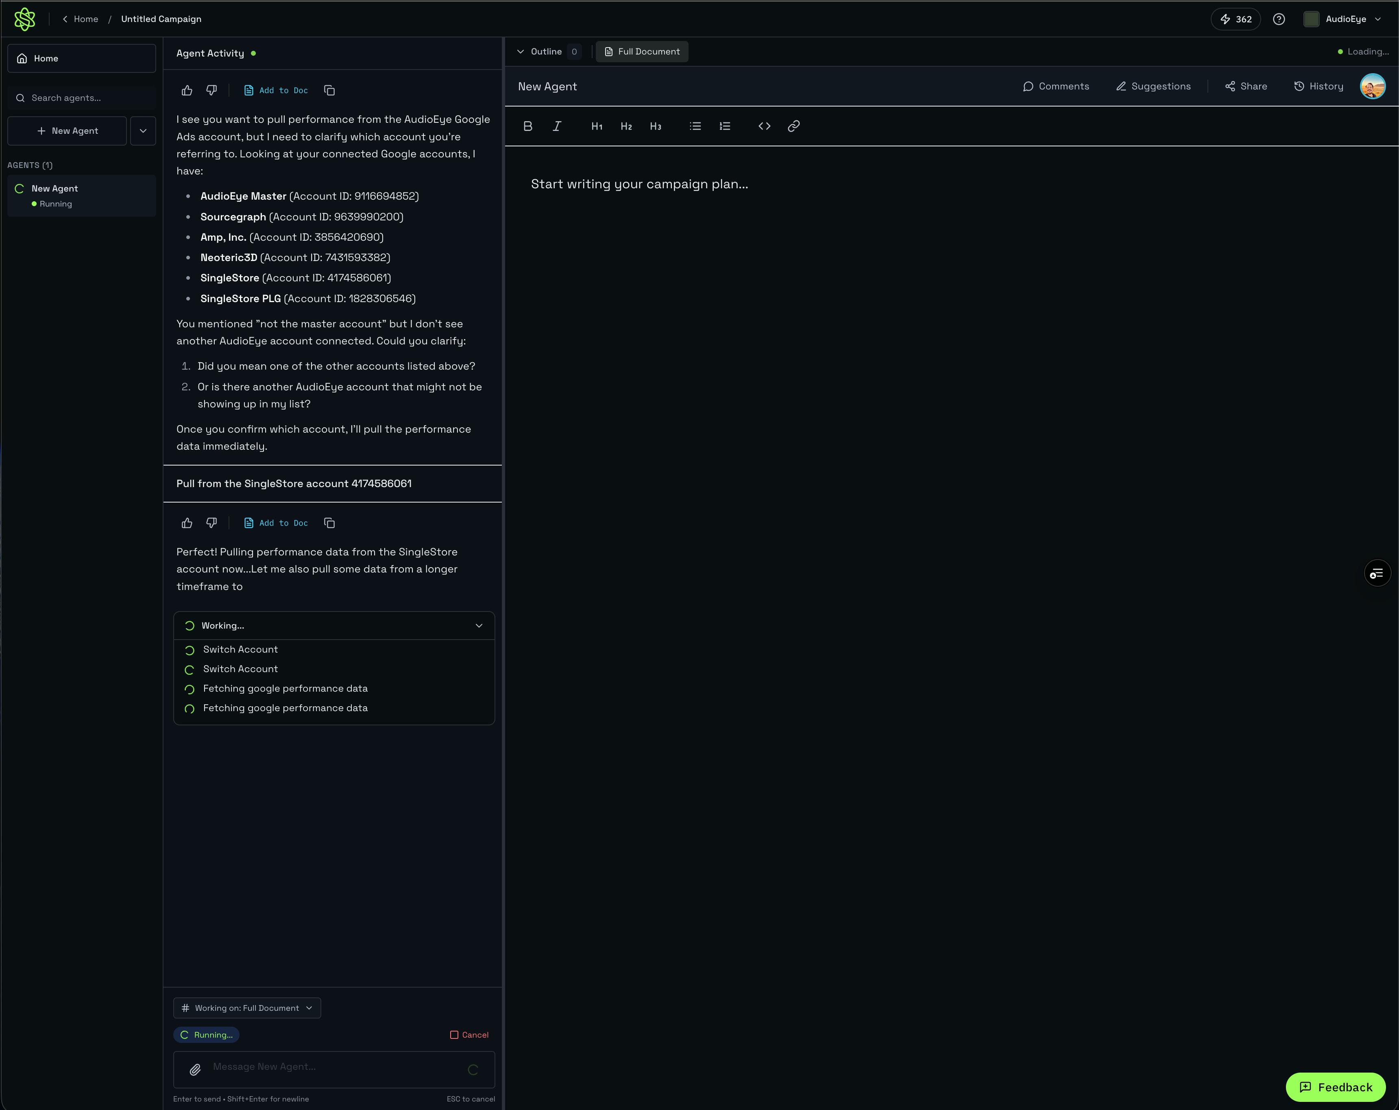This screenshot has height=1110, width=1399.
Task: Toggle bulleted list
Action: coord(695,126)
